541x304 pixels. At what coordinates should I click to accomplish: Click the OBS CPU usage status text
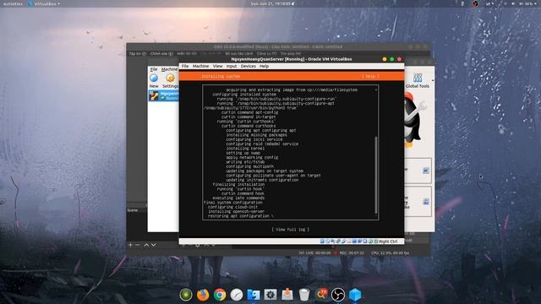coord(390,253)
